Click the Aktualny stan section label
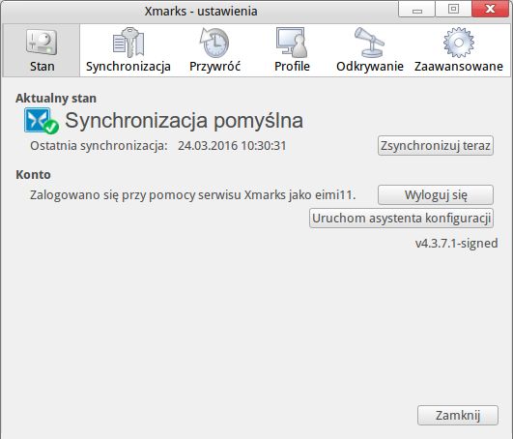Viewport: 513px width, 439px height. 56,99
